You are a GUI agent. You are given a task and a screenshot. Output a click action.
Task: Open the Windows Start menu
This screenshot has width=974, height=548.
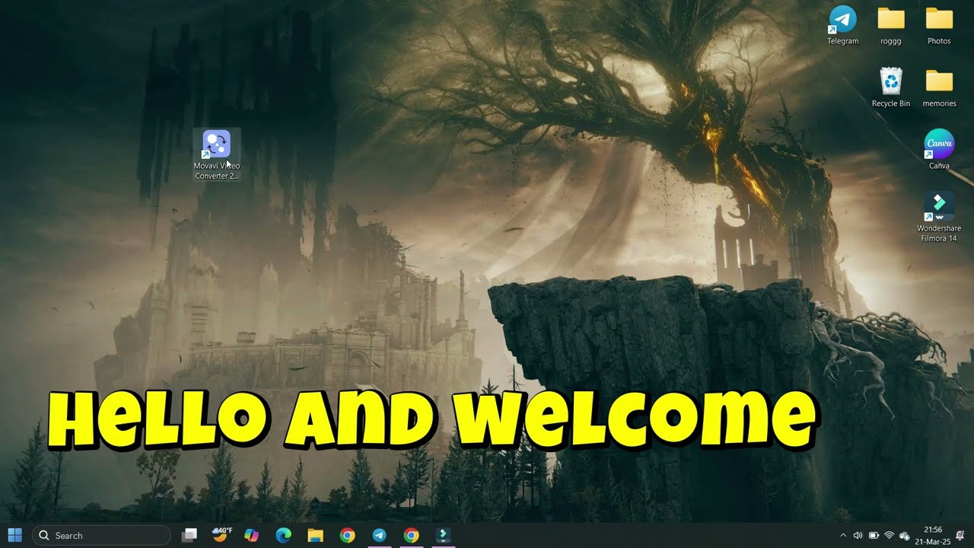14,535
